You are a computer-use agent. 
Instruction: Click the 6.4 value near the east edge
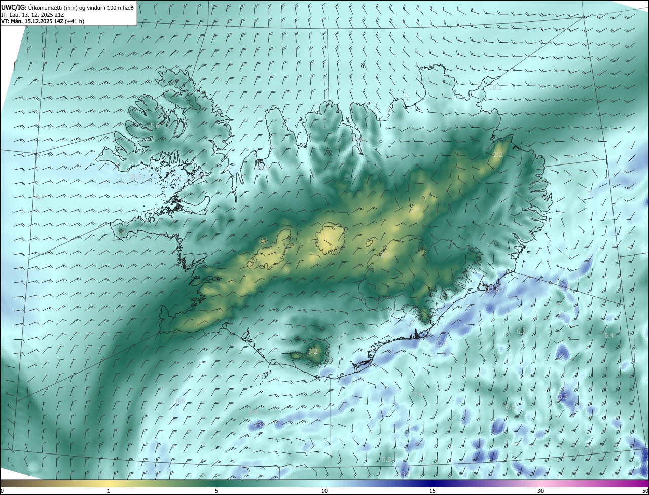pos(609,335)
